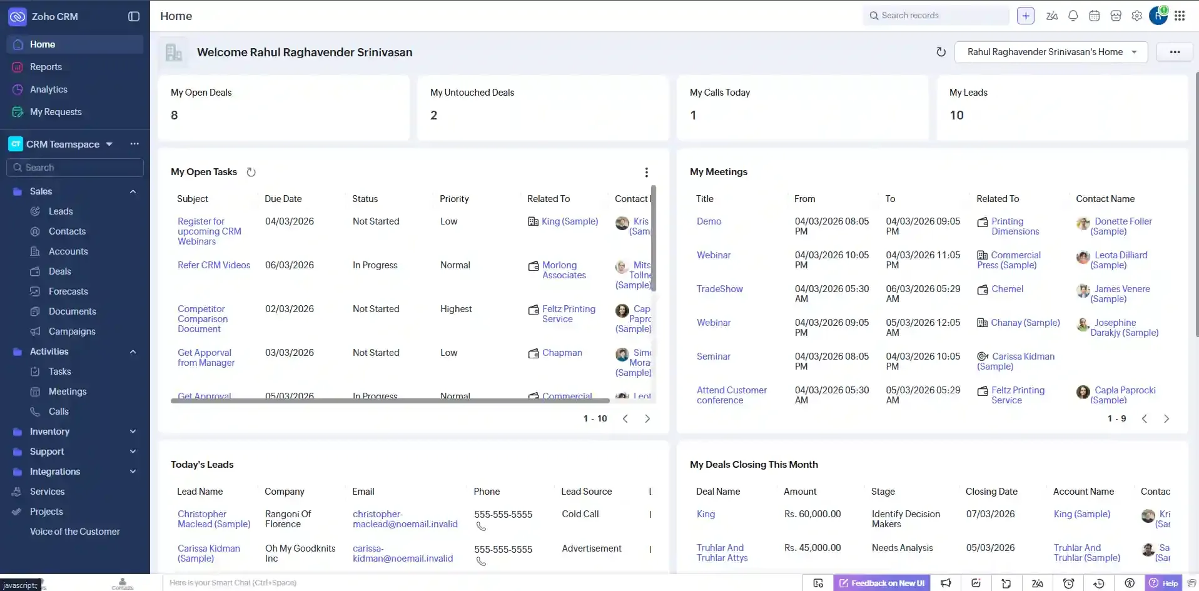This screenshot has width=1199, height=591.
Task: Refresh the home dashboard
Action: (x=941, y=52)
